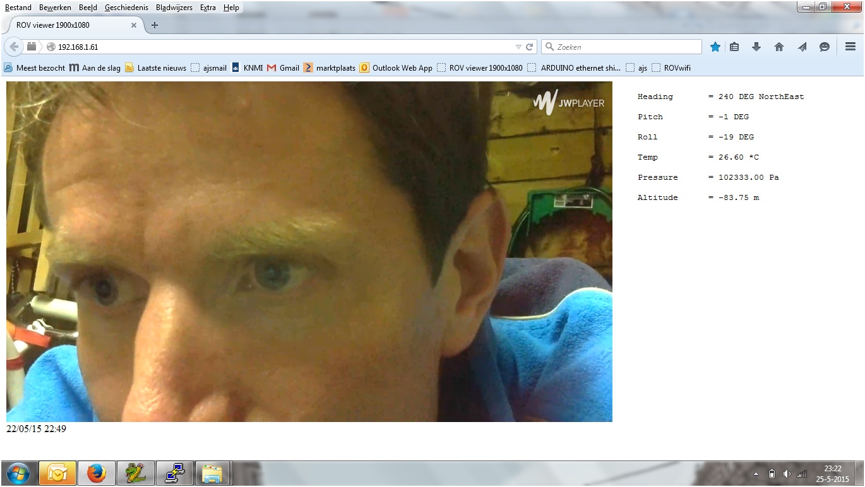This screenshot has width=865, height=487.
Task: Click the site identity globe icon
Action: (x=51, y=47)
